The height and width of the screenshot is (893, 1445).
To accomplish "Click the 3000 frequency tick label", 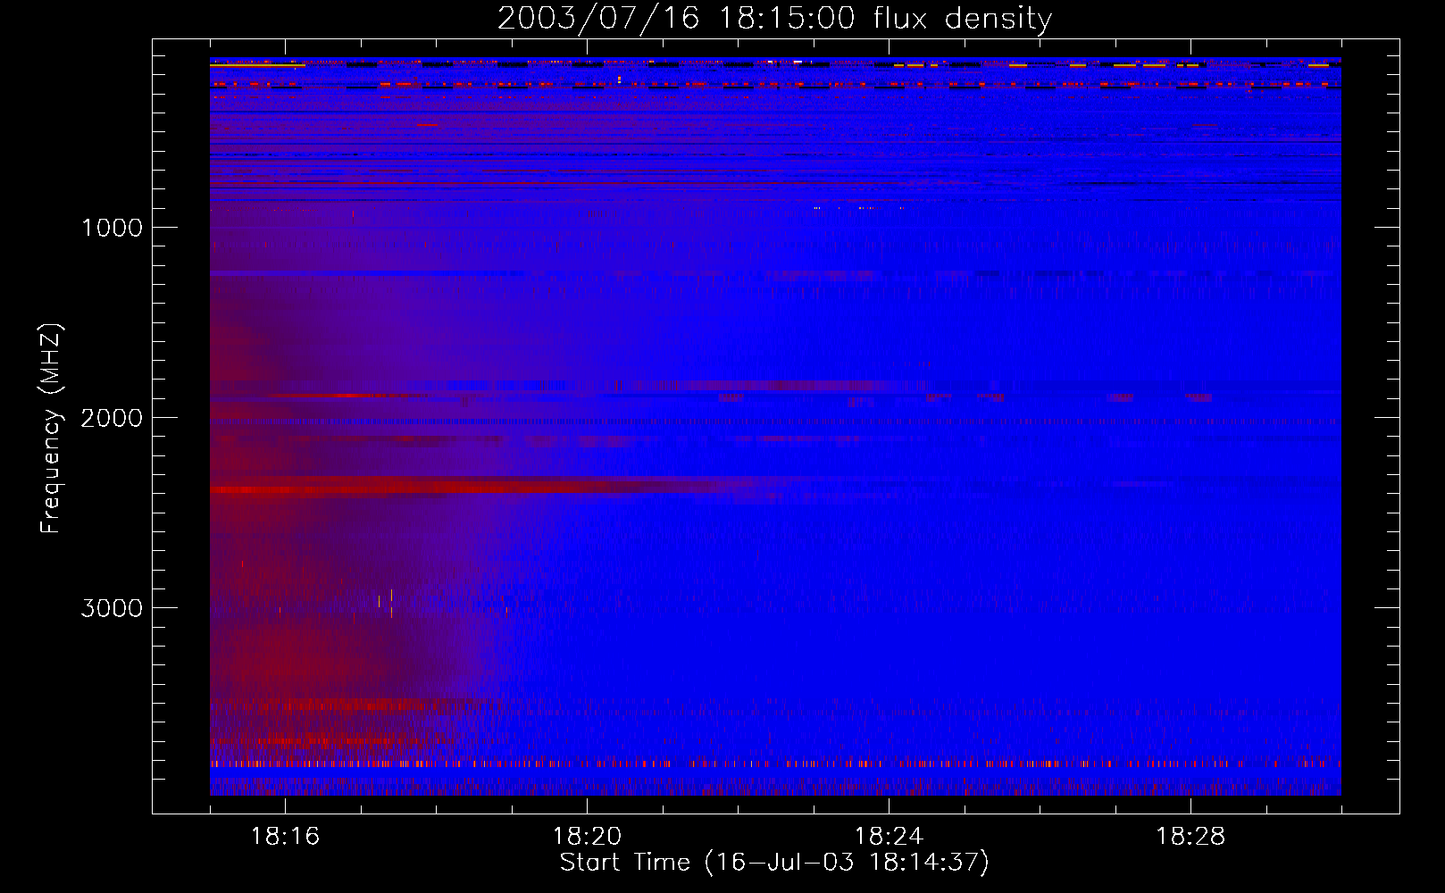I will pyautogui.click(x=112, y=608).
